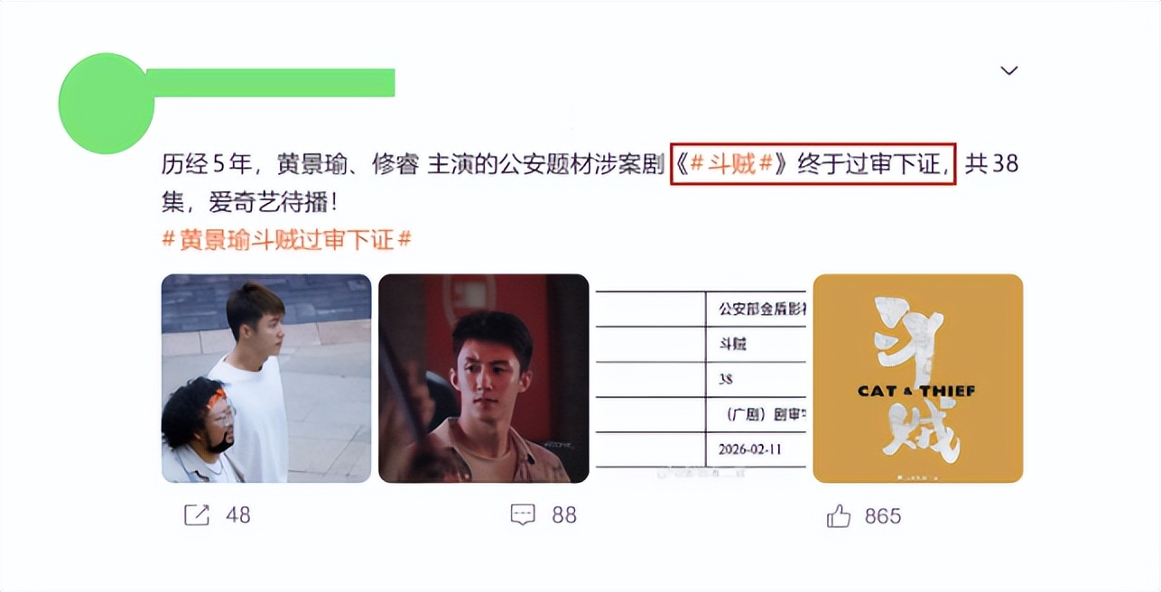Open photo of man in white shirt
The width and height of the screenshot is (1161, 592).
(266, 378)
